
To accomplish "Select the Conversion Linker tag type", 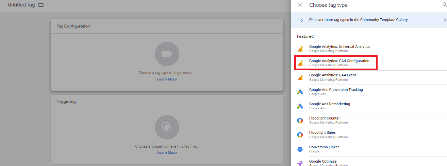I will click(369, 149).
